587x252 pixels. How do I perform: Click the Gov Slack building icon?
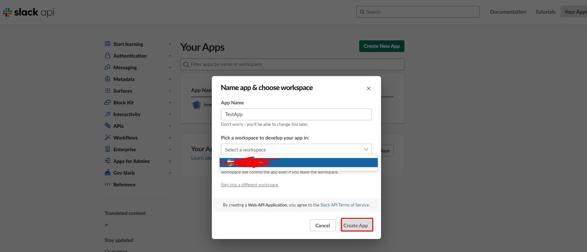click(x=108, y=173)
